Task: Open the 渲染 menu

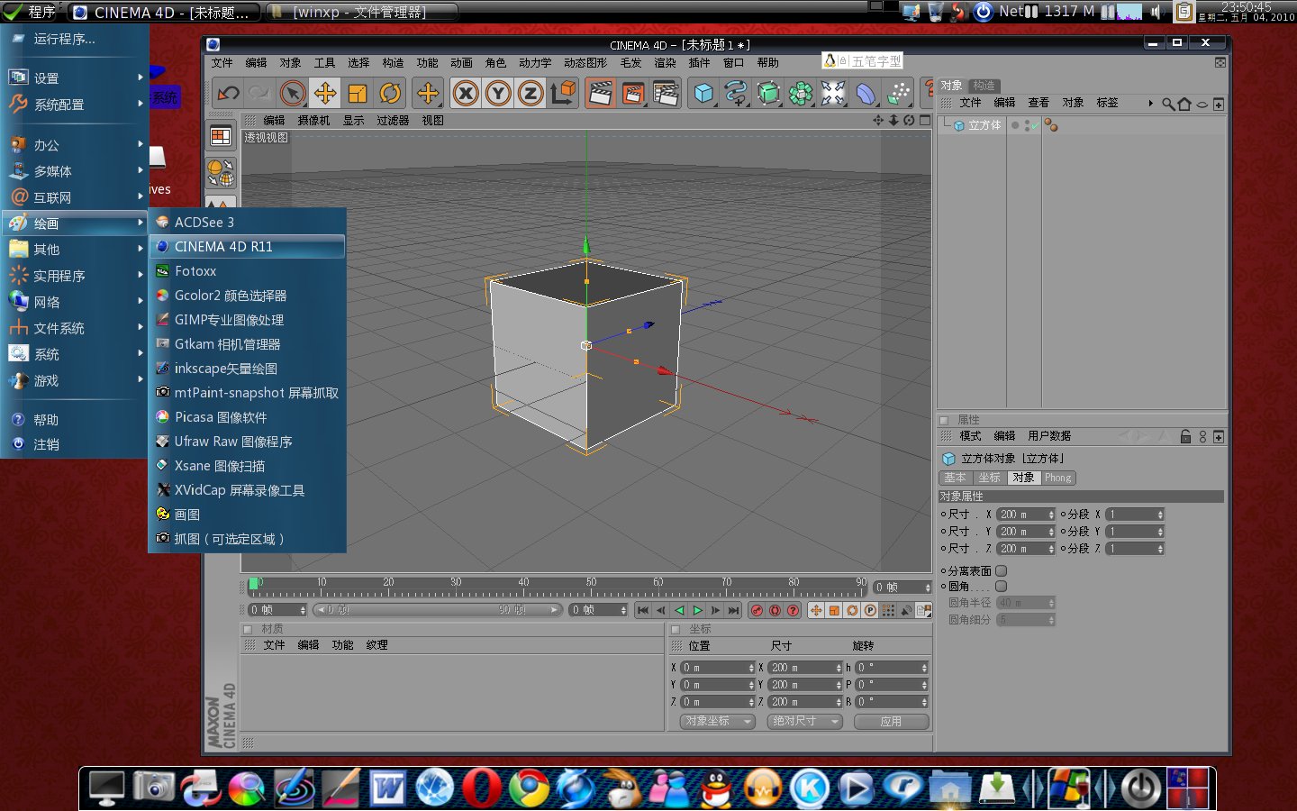Action: (665, 63)
